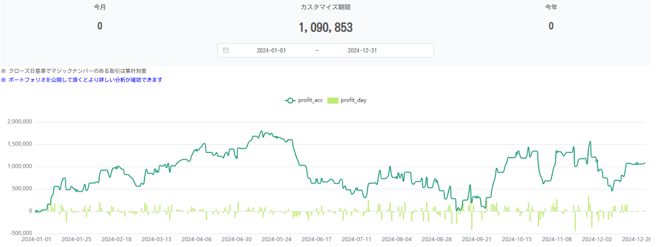Open the end date field showing 2024-12-31
The image size is (656, 247).
pos(362,50)
